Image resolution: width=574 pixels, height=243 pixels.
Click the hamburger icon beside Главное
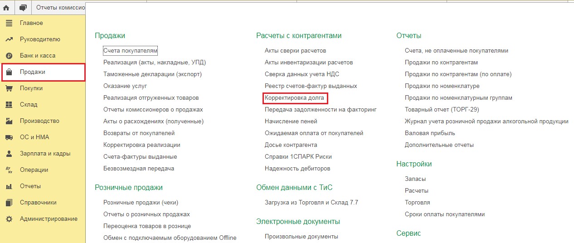[x=9, y=23]
